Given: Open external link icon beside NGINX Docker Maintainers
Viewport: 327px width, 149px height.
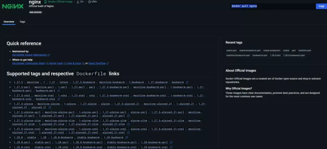Looking at the screenshot, I should [49, 55].
